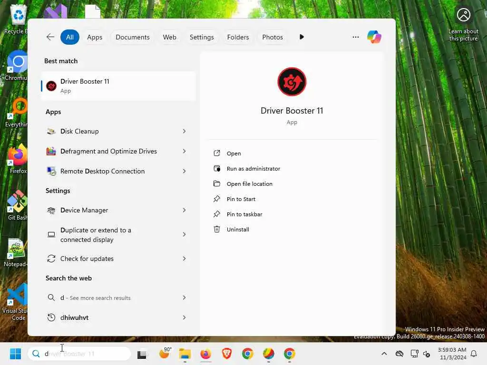Open the three-dot more options menu
Image resolution: width=487 pixels, height=365 pixels.
point(356,37)
